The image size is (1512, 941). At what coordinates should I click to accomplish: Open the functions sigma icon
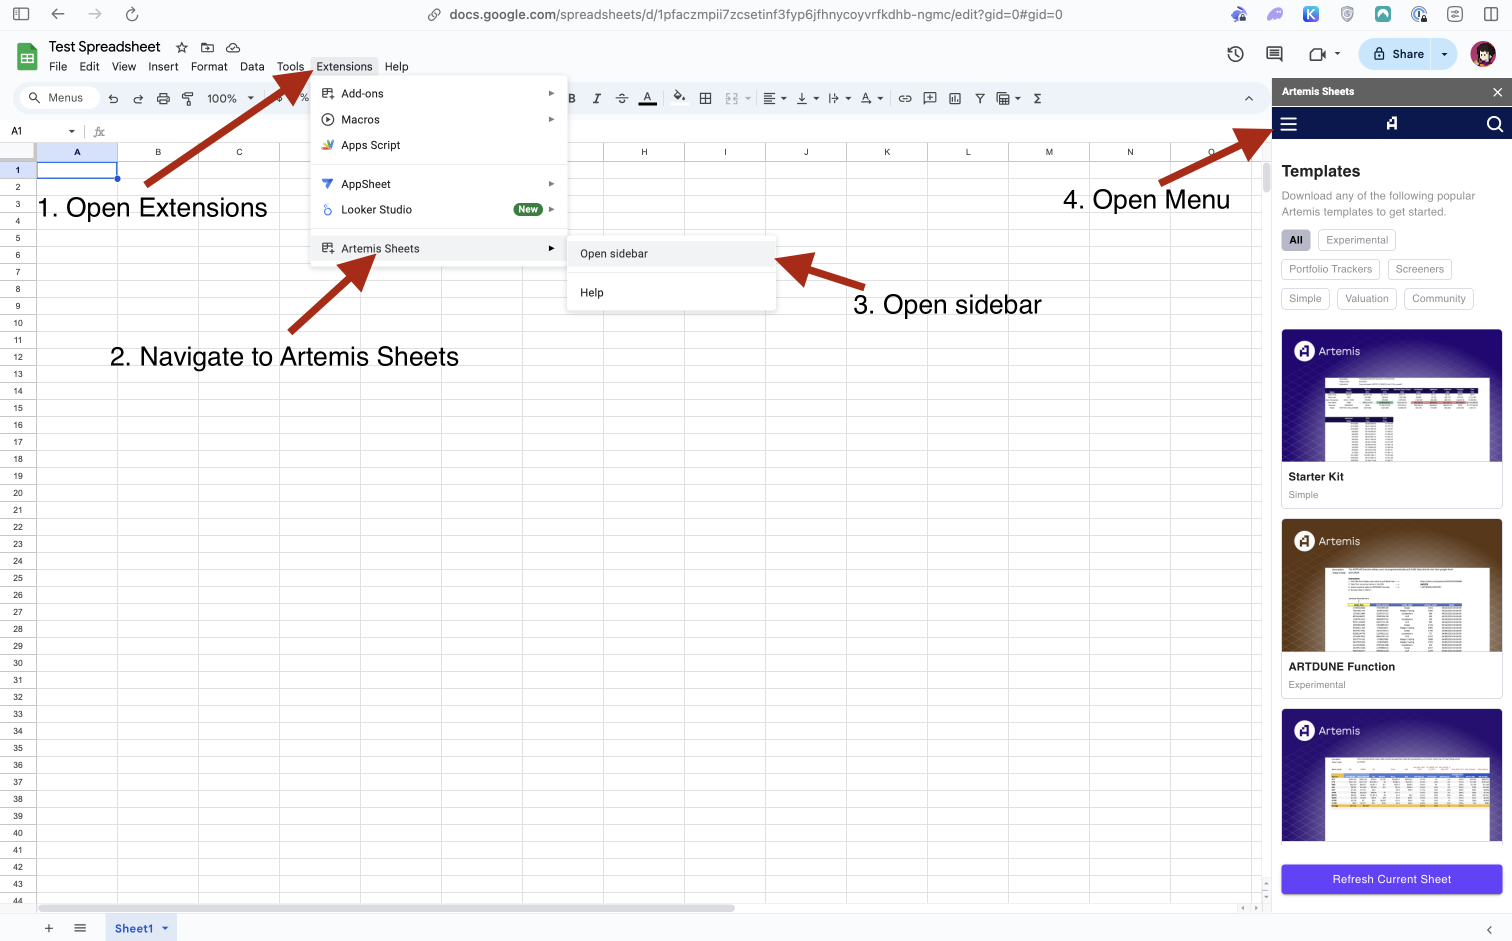pos(1036,98)
